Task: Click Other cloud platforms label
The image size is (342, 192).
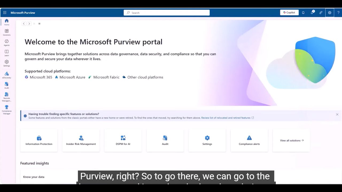Action: [145, 77]
